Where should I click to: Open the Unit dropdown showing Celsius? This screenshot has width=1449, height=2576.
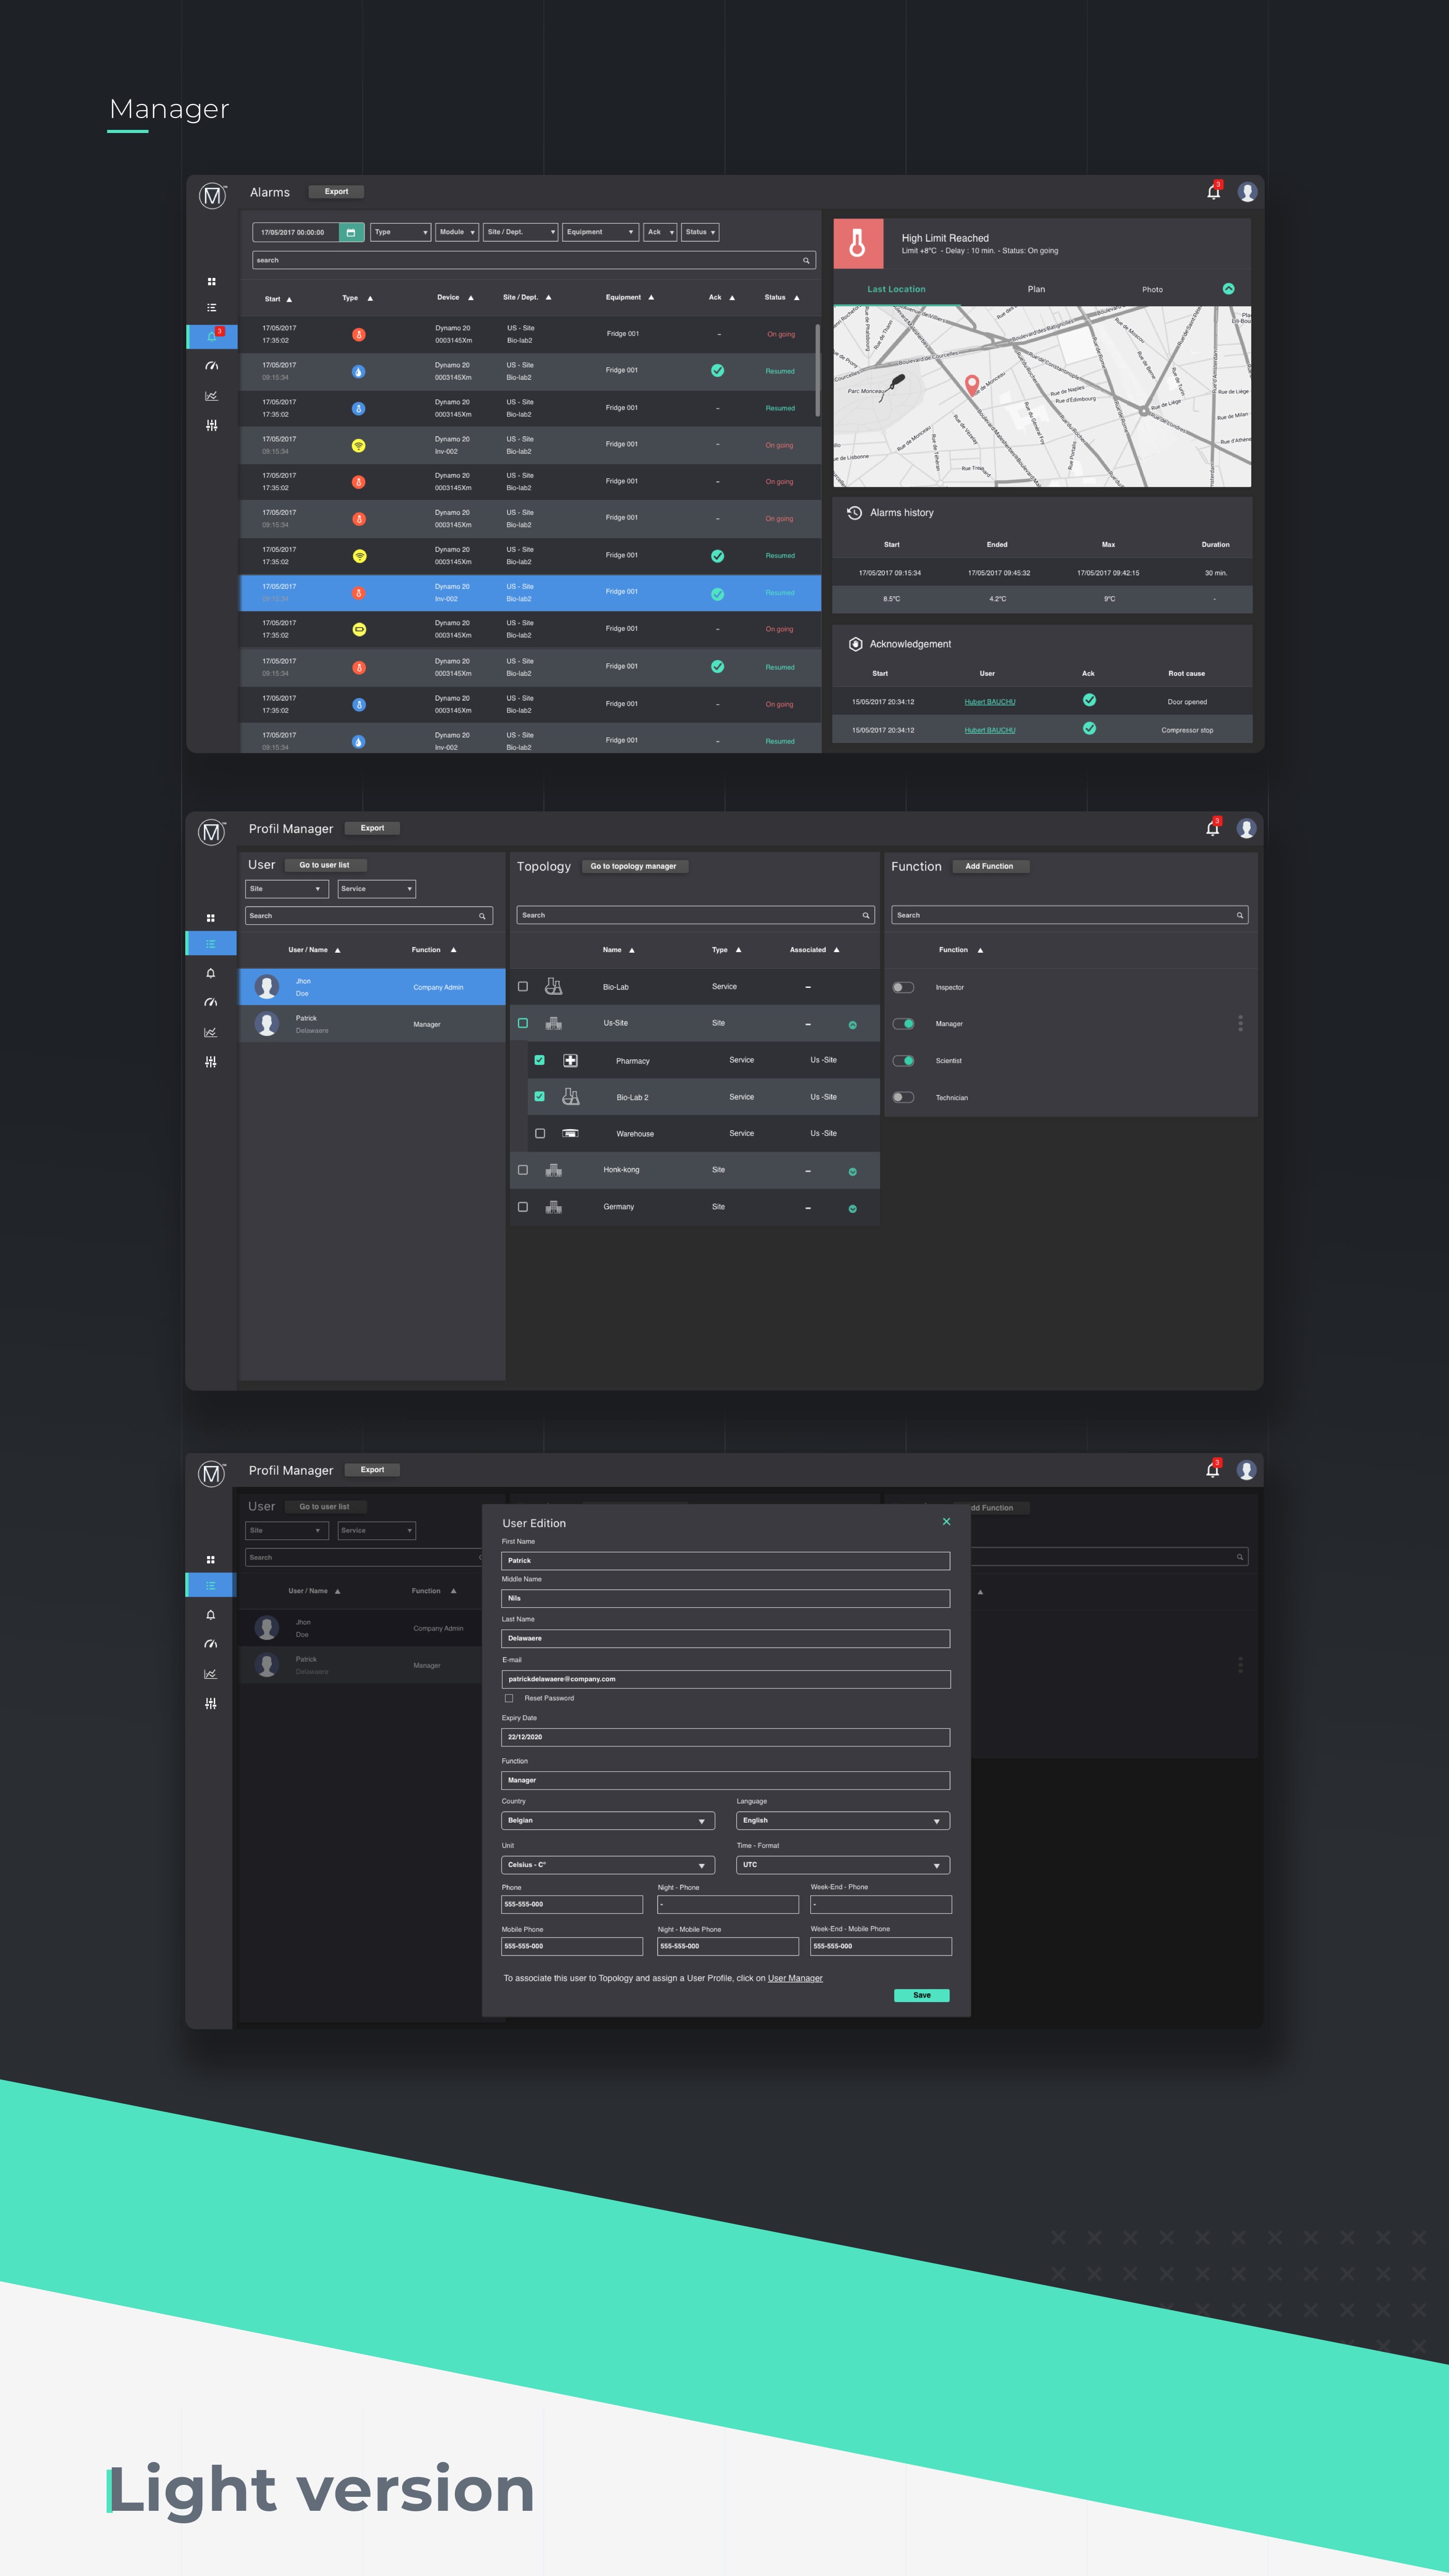[608, 1865]
